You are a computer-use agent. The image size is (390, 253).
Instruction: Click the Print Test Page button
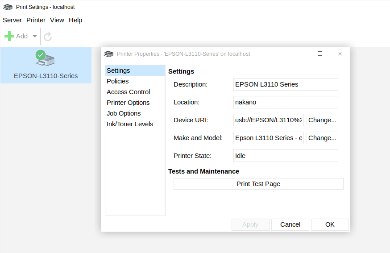258,184
